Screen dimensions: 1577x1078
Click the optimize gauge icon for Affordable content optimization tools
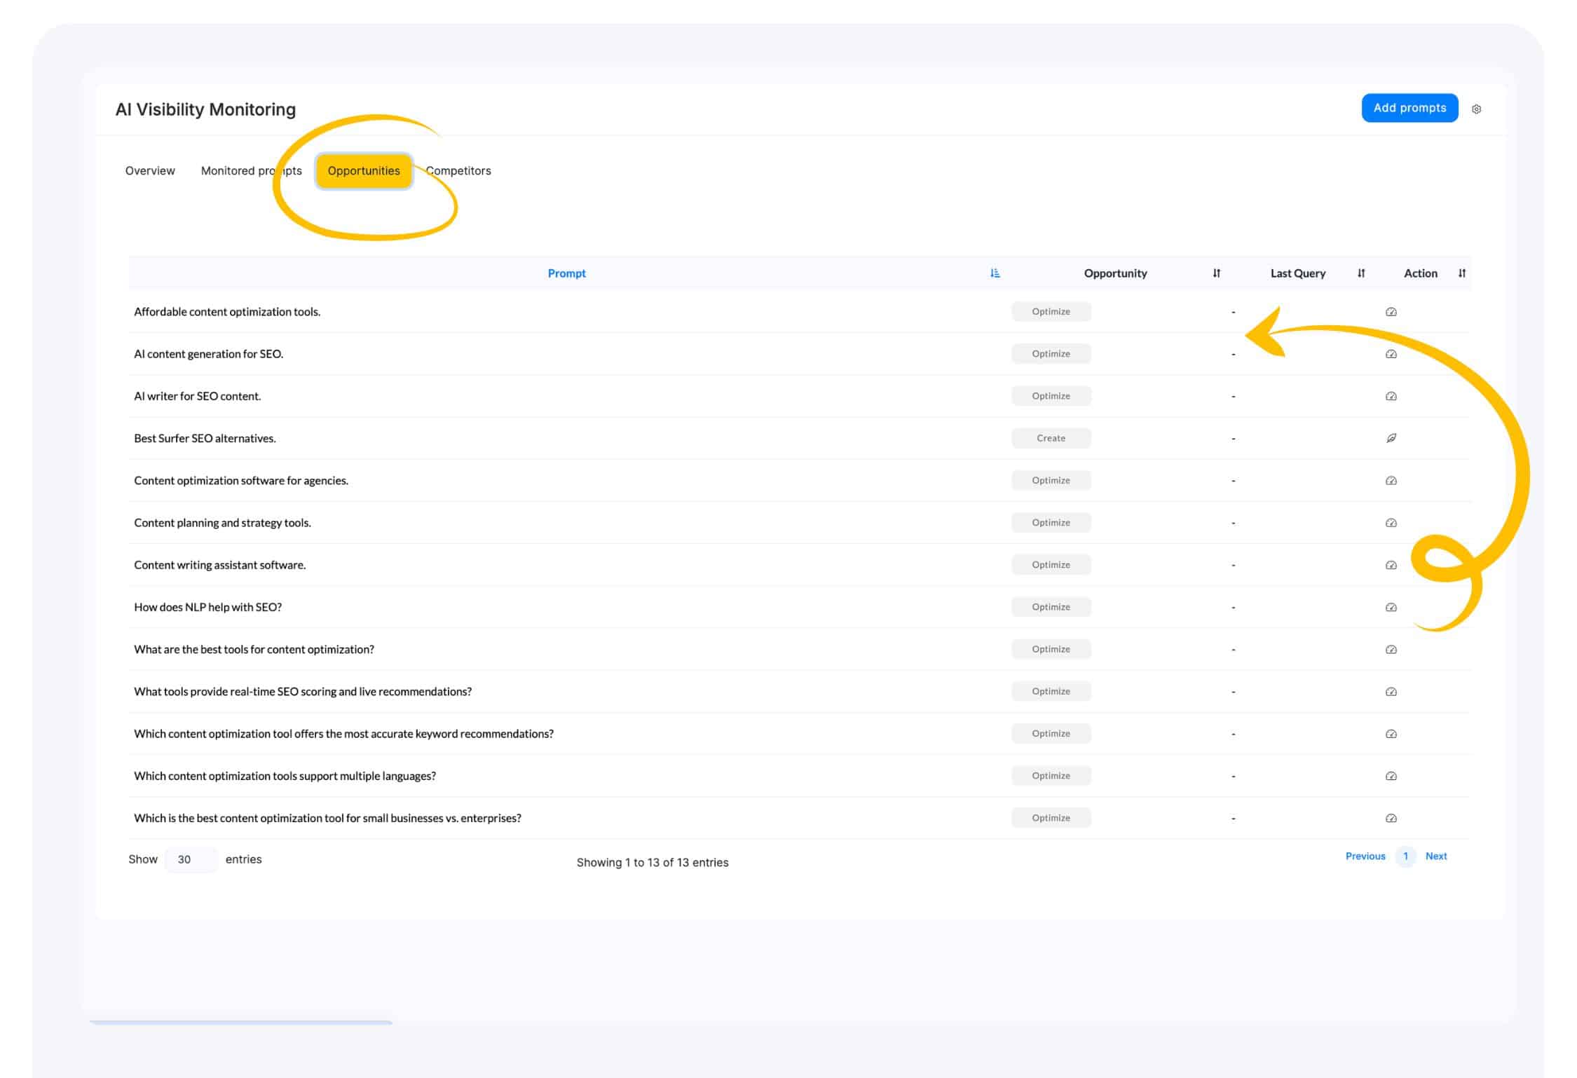point(1391,312)
